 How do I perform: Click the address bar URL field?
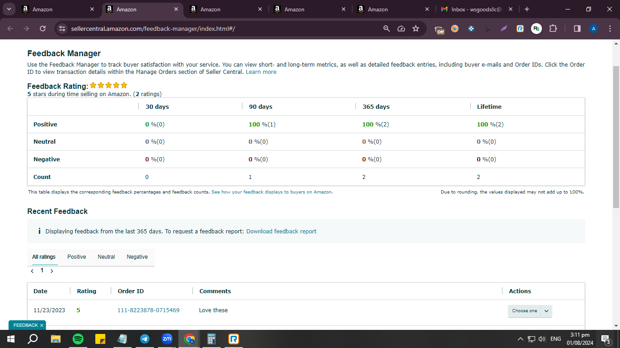[x=222, y=29]
